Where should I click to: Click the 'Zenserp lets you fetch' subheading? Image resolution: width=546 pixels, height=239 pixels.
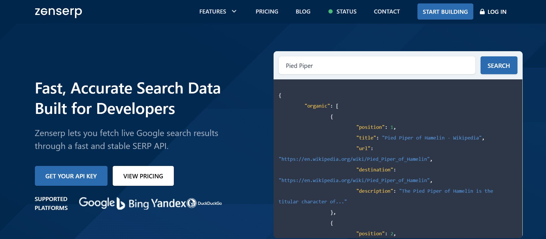126,139
